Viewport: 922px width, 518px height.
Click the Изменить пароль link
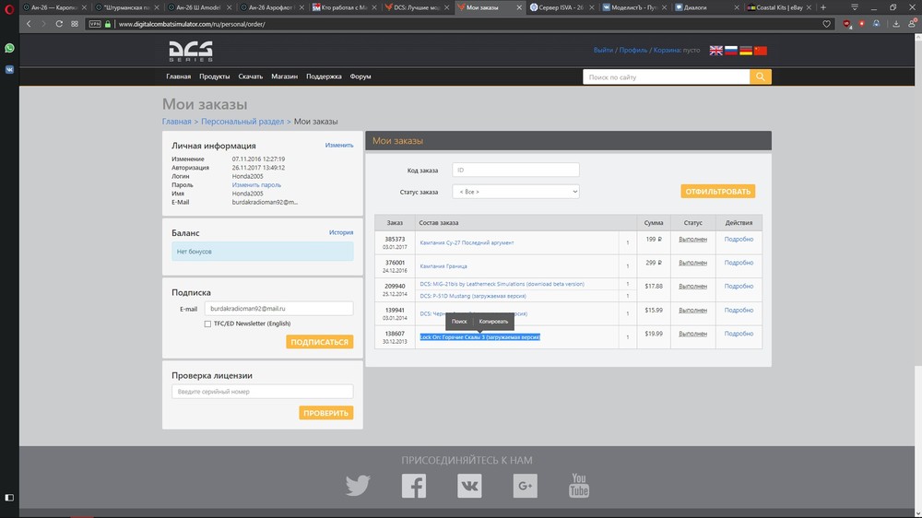(256, 184)
